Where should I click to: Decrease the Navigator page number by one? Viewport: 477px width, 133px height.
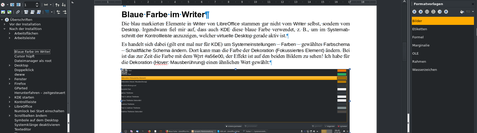tap(37, 6)
